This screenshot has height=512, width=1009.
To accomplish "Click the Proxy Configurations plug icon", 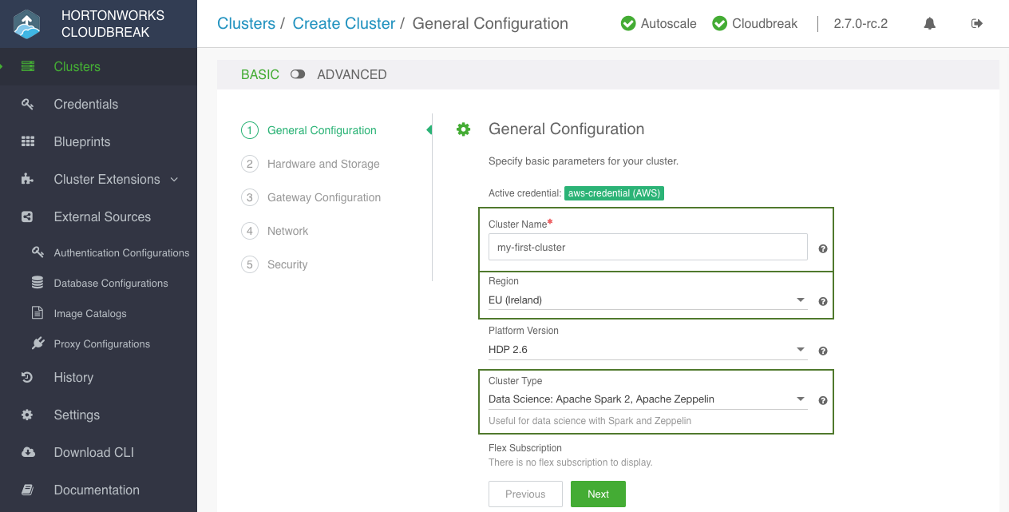I will point(38,343).
